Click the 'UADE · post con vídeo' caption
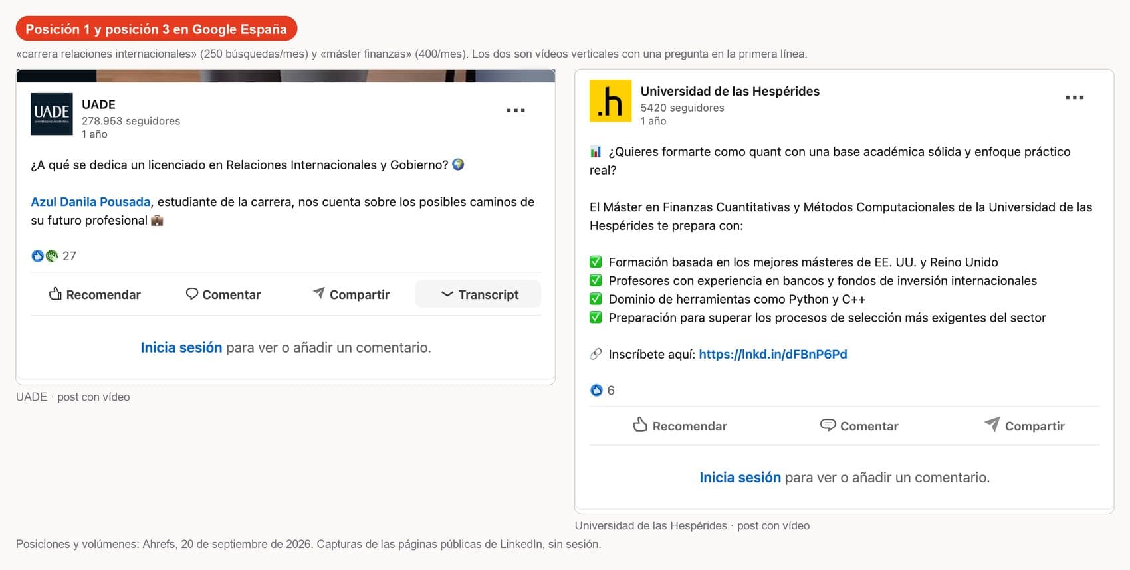This screenshot has height=570, width=1130. coord(73,397)
